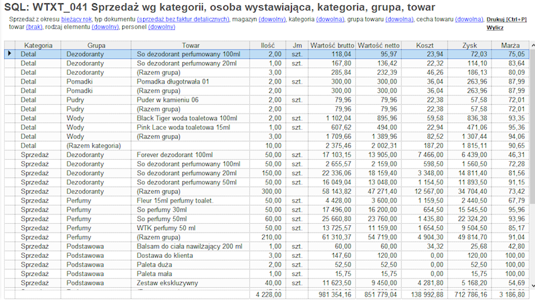Sort by the Marża column header

pyautogui.click(x=510, y=45)
